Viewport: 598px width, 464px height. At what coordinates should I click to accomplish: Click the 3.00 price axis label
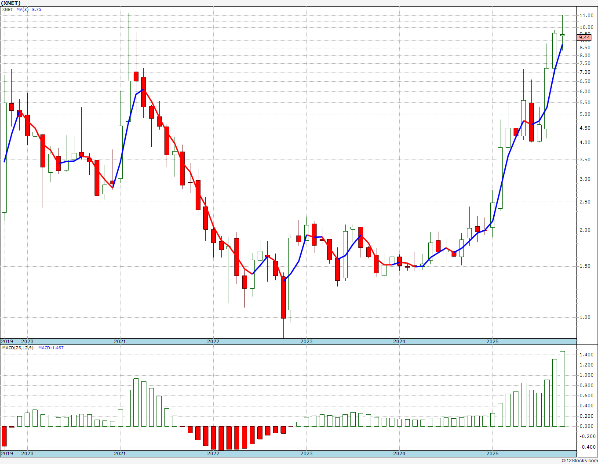(585, 179)
